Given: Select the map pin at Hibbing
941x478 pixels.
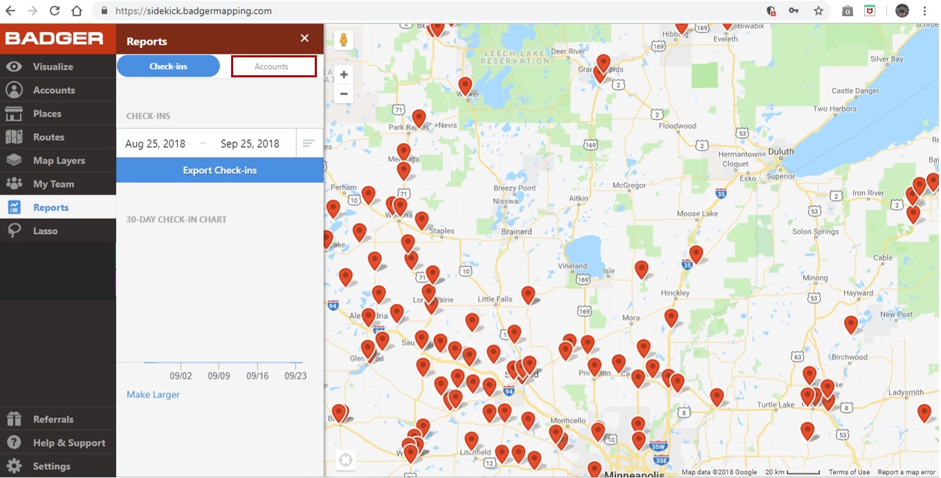Looking at the screenshot, I should coord(682,28).
